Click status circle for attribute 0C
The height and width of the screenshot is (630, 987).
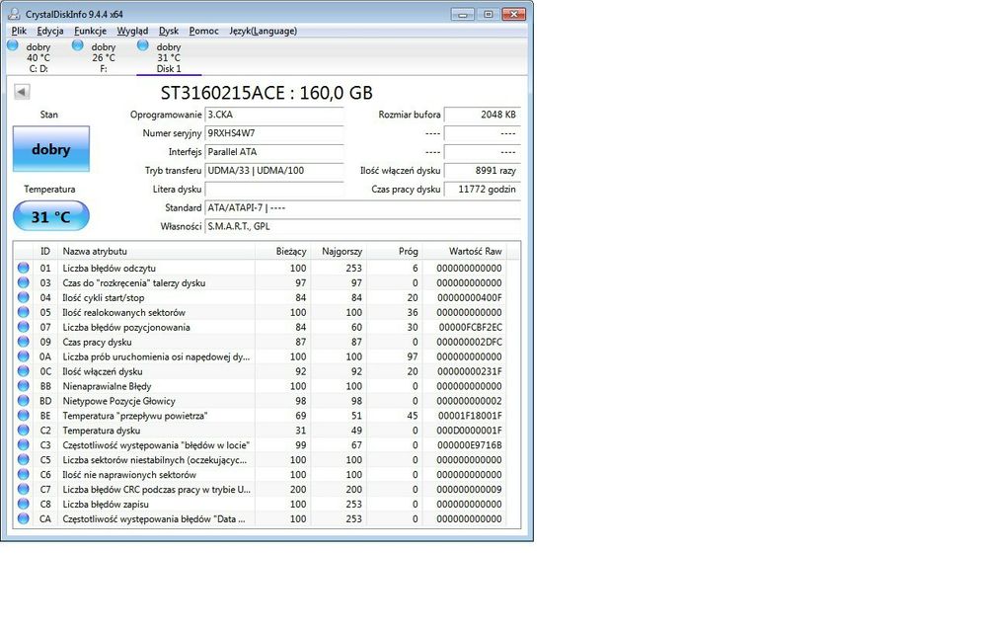pos(24,371)
